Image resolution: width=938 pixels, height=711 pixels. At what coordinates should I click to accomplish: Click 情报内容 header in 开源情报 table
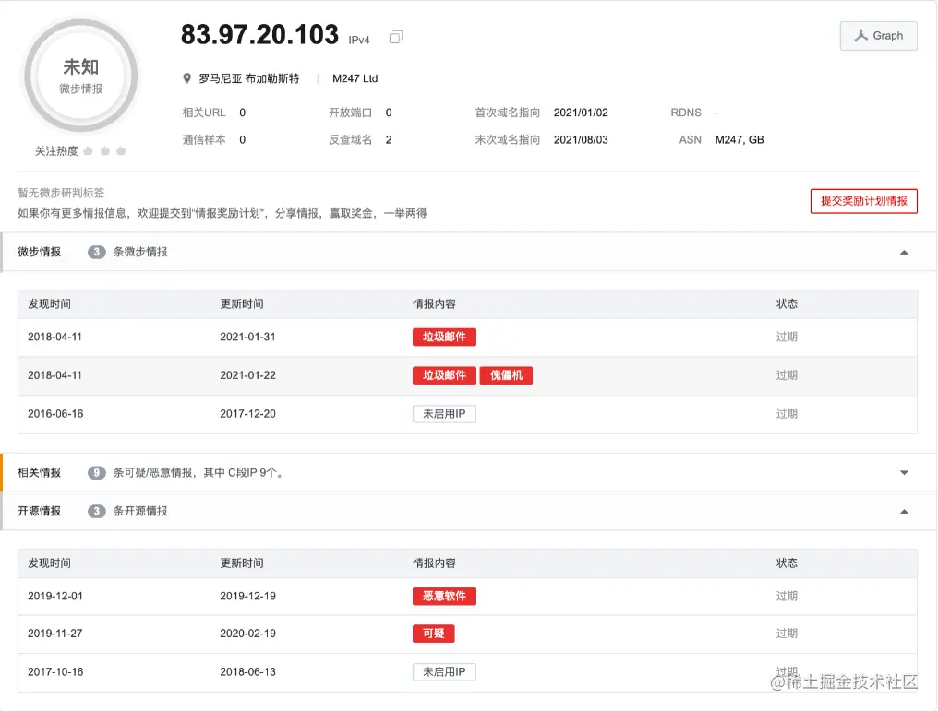tap(434, 563)
